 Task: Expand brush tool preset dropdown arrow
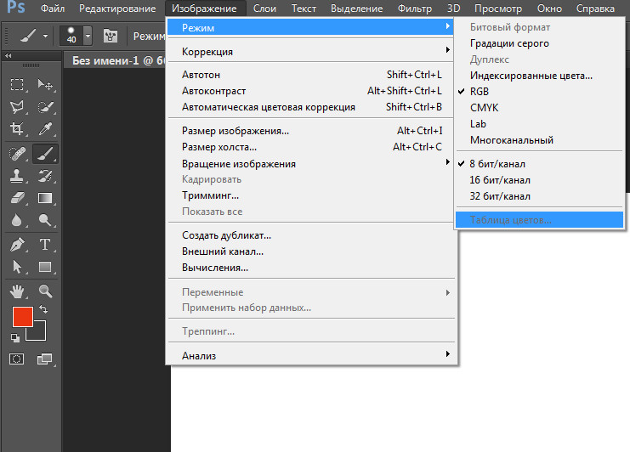click(45, 36)
